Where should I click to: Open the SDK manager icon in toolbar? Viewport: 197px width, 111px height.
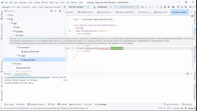tap(186, 7)
